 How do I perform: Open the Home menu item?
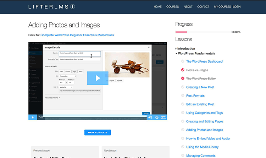pos(157,7)
